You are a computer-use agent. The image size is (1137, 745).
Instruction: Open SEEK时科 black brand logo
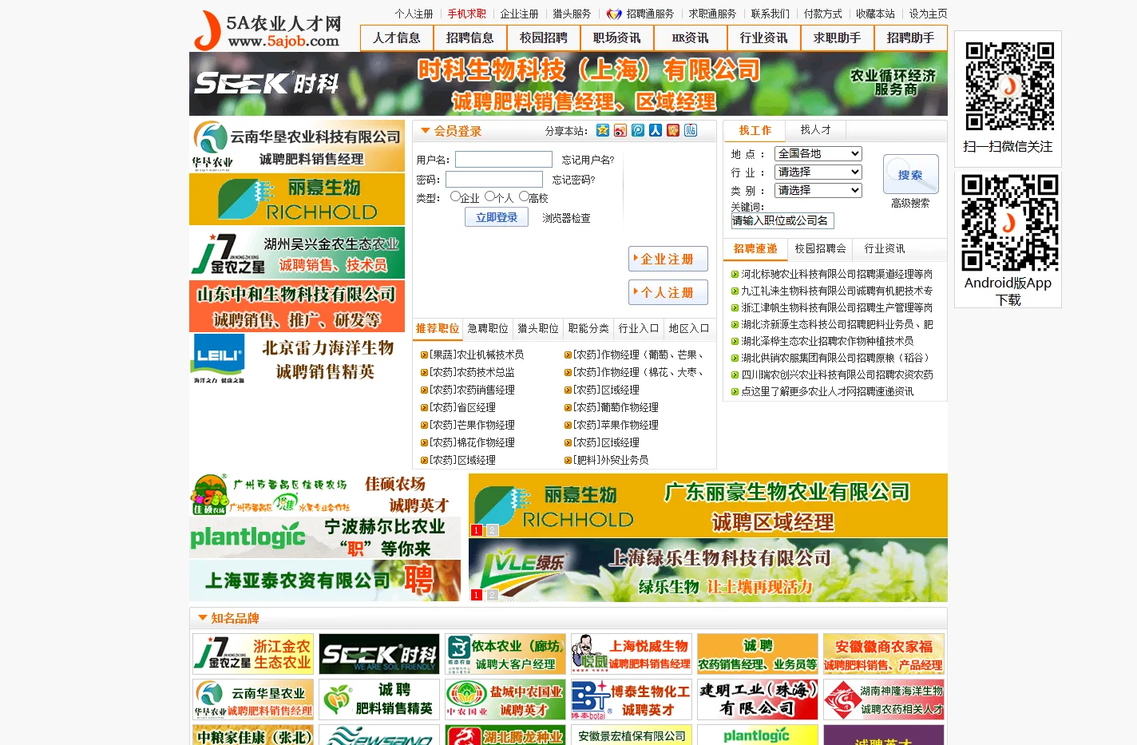click(x=378, y=654)
